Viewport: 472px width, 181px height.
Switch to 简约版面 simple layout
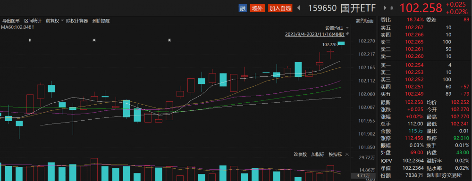[364, 21]
